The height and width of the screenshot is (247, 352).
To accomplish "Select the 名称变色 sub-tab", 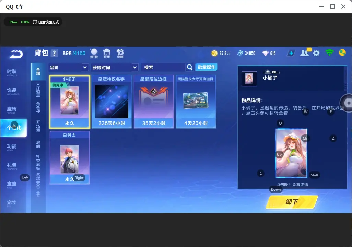I will [x=38, y=181].
